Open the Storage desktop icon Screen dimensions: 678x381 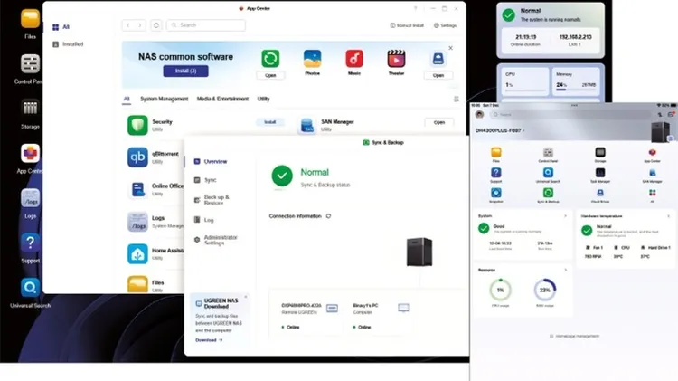30,109
